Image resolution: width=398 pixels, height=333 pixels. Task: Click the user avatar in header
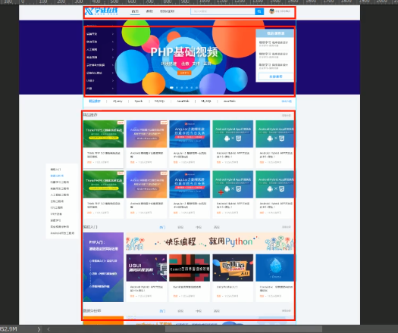(x=271, y=11)
